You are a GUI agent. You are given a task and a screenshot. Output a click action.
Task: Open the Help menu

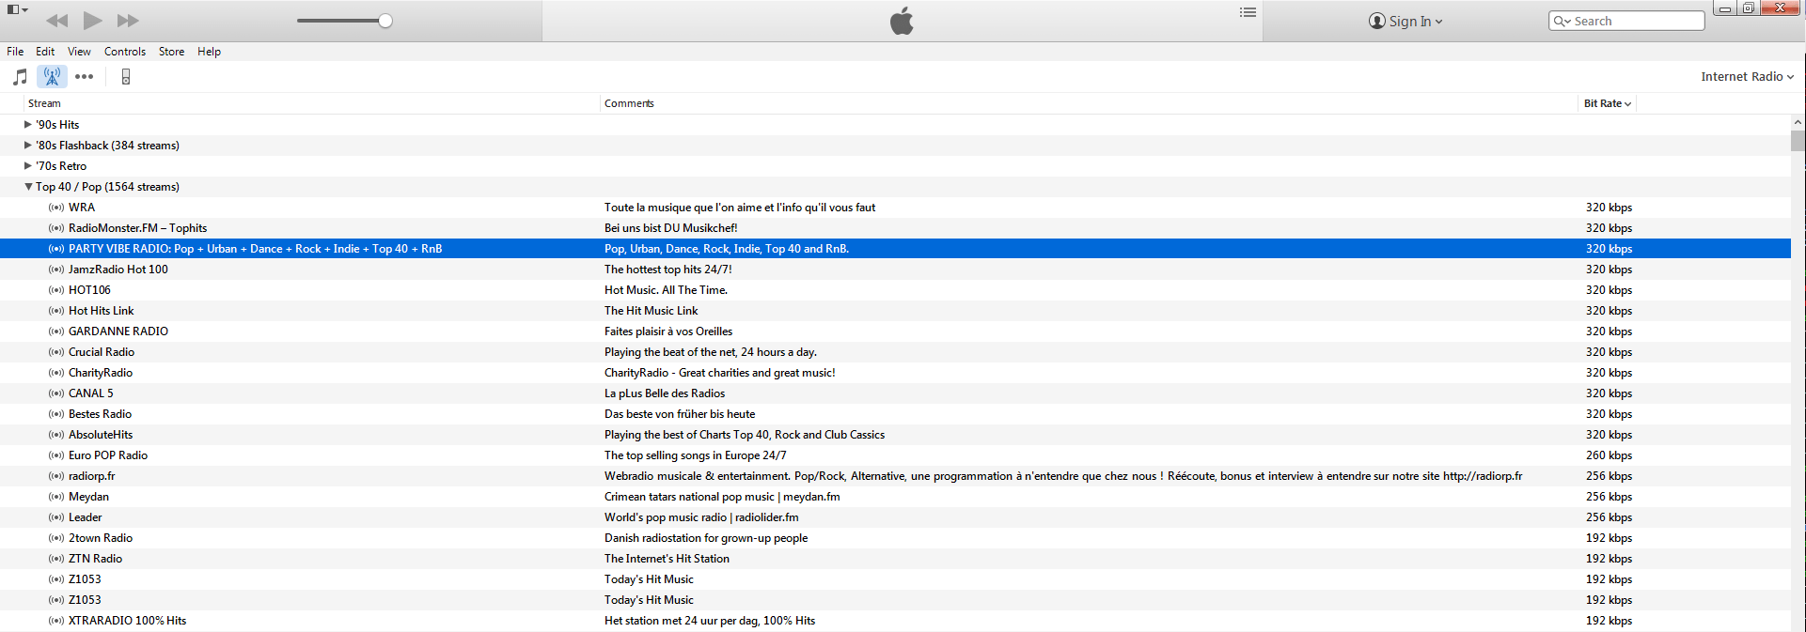[x=209, y=52]
